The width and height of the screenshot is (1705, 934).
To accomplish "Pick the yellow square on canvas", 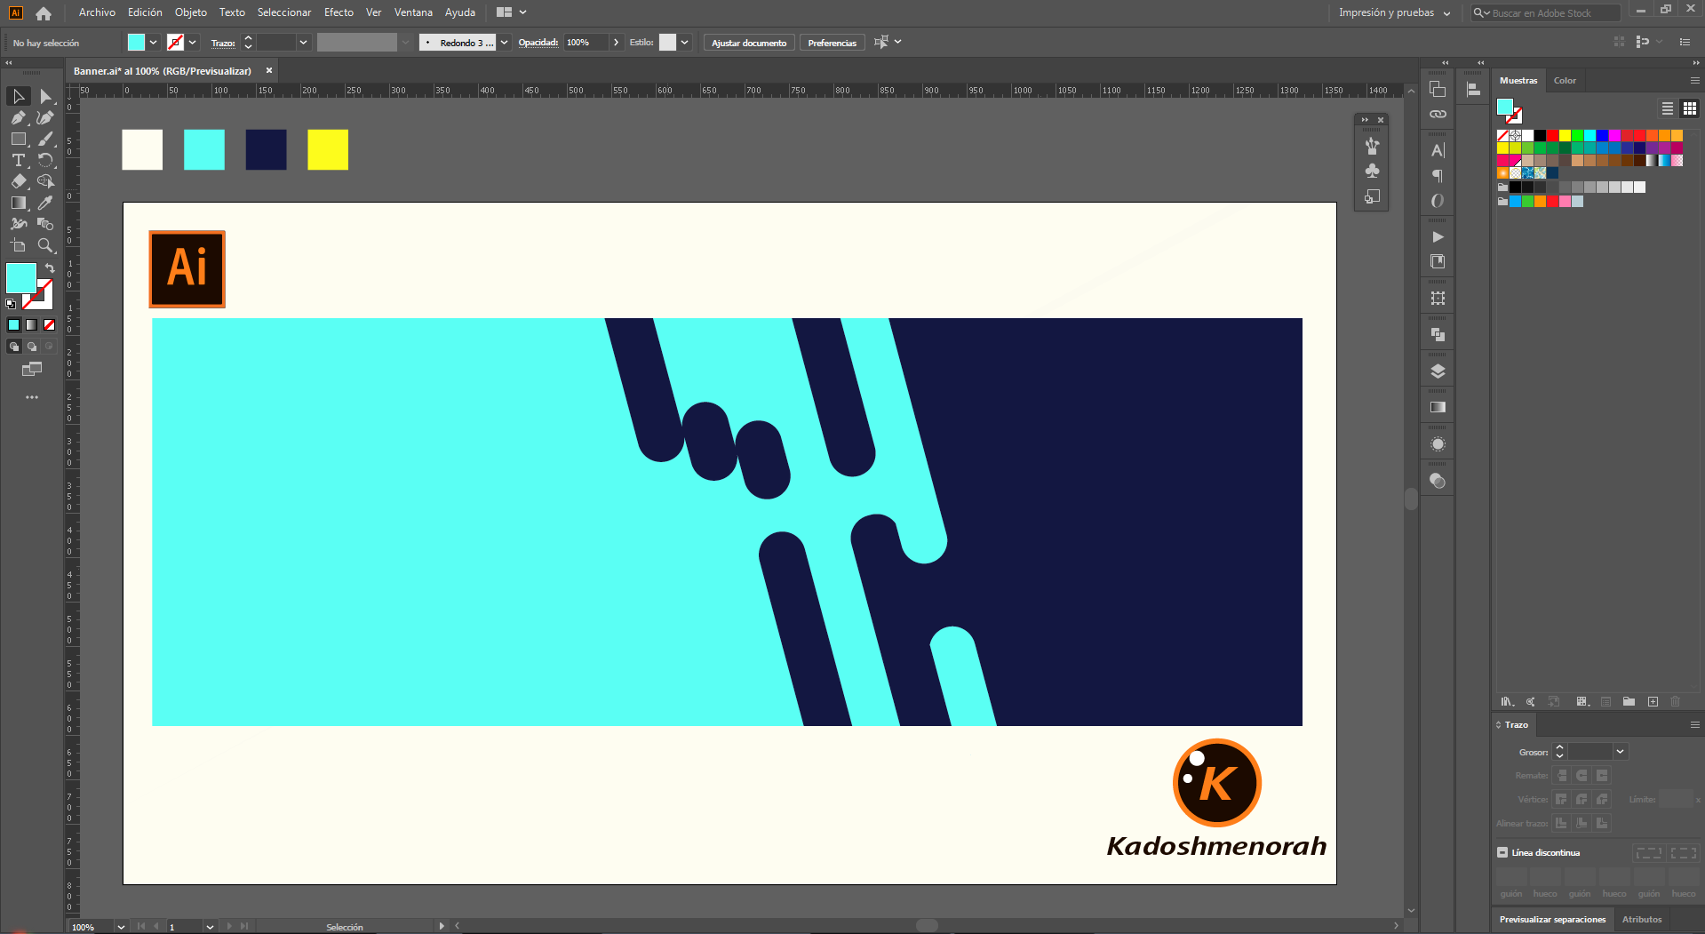I will click(328, 149).
